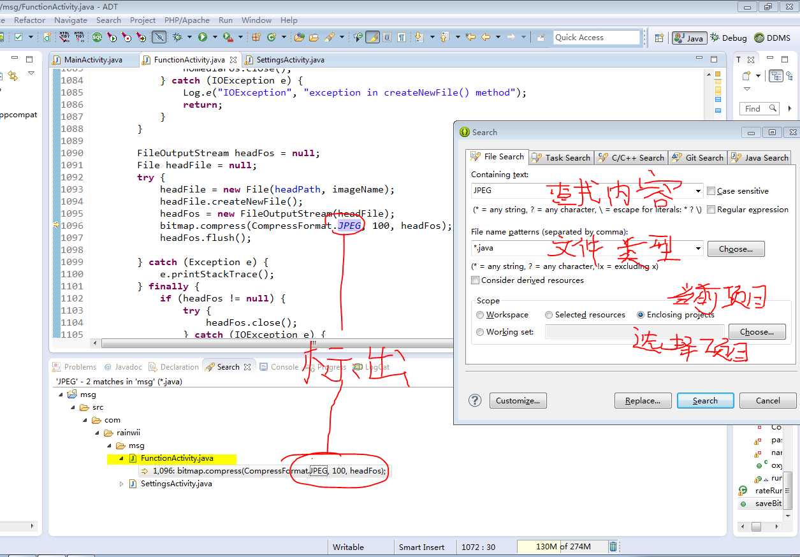Click the Last Edit Location arrow icon

(470, 37)
